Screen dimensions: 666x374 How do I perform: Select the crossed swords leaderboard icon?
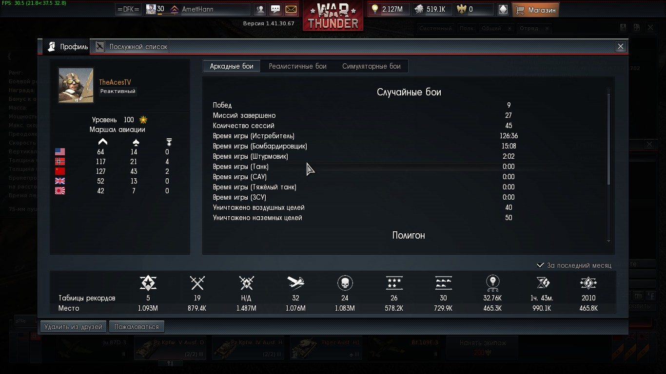click(197, 283)
